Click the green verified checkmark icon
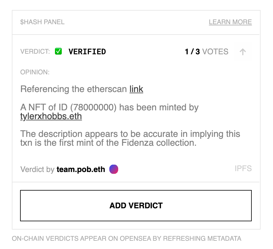This screenshot has height=249, width=273. click(58, 51)
